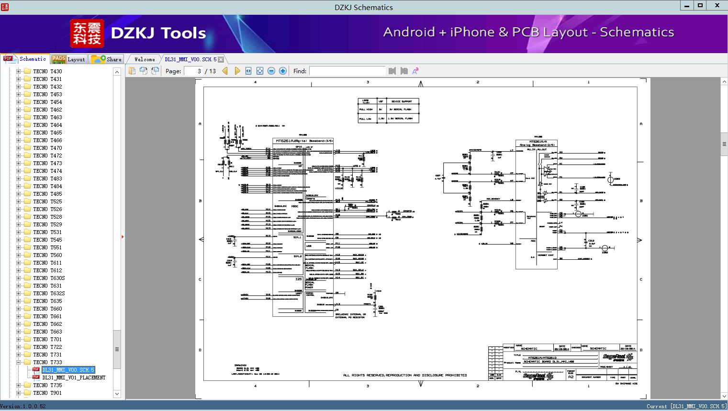Expand the TECNO T735 folder
Viewport: 728px width, 411px height.
point(19,385)
